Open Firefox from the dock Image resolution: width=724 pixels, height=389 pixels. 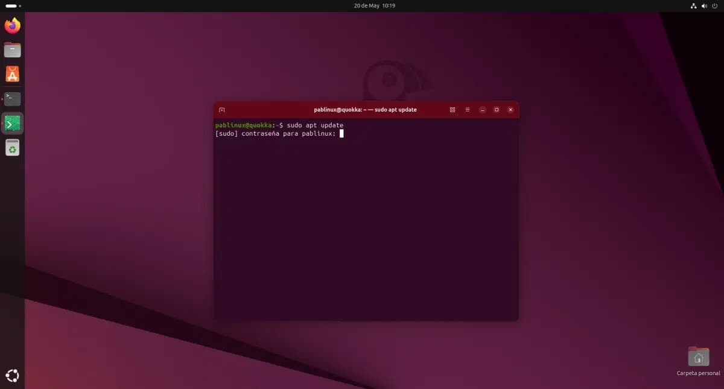click(x=12, y=25)
